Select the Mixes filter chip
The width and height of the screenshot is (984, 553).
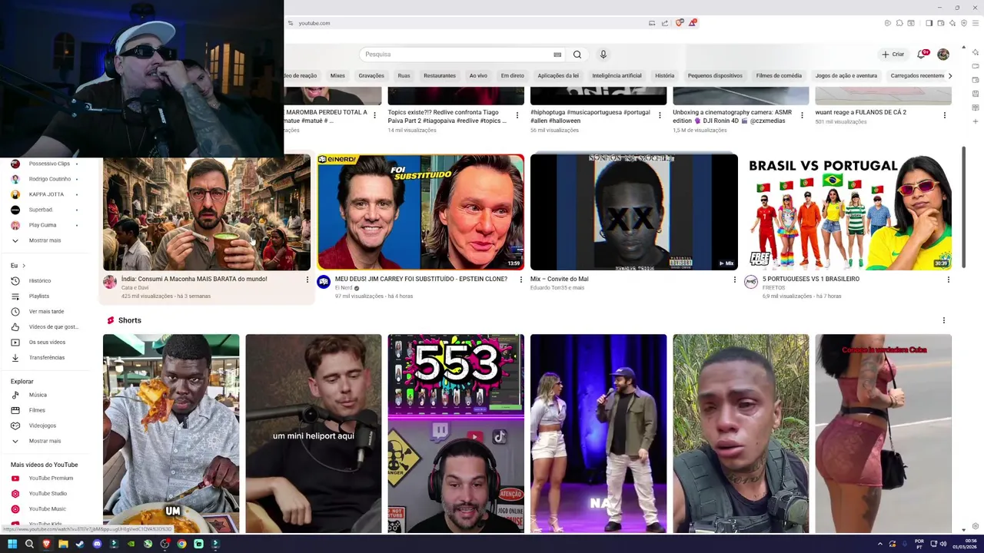337,76
